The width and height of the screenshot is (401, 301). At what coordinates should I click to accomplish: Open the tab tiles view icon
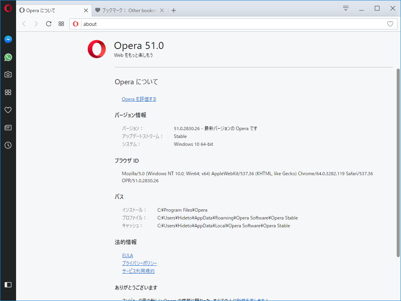(61, 24)
